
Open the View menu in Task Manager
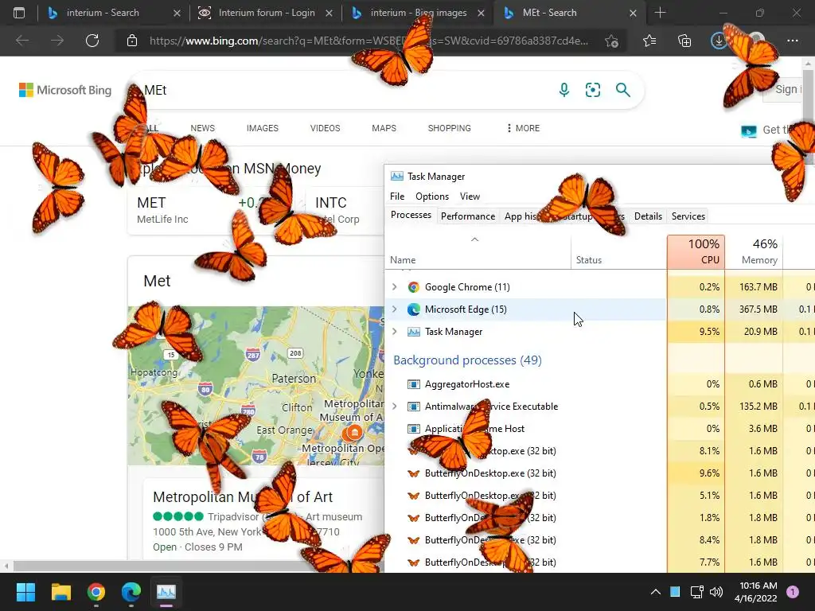pyautogui.click(x=470, y=197)
